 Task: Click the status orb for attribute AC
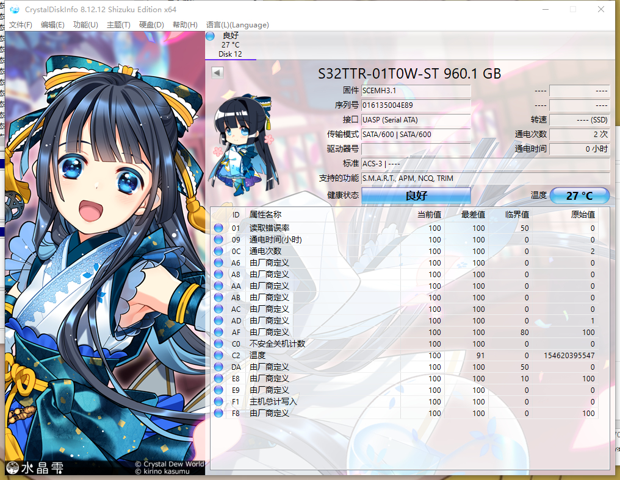[218, 309]
